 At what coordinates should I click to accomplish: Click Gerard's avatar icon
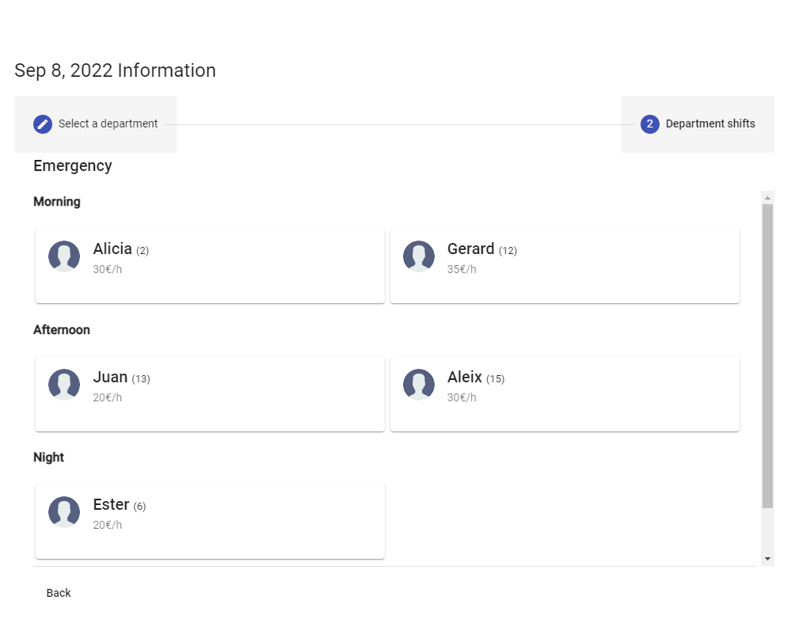pos(419,256)
